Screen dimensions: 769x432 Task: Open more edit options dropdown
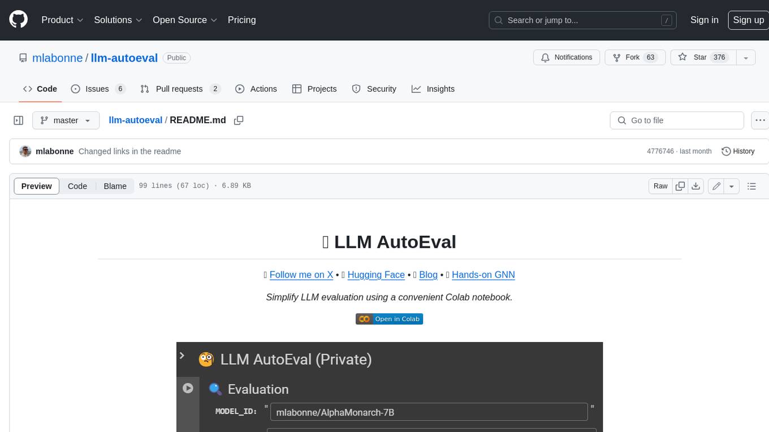point(732,186)
